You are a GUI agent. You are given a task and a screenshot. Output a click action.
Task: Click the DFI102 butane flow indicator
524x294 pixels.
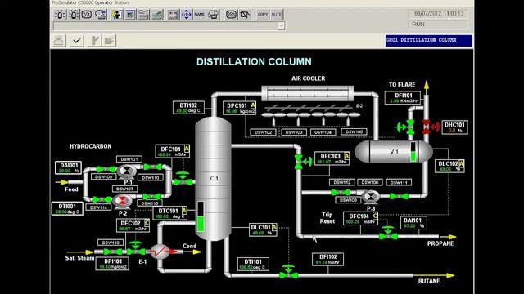(x=327, y=260)
